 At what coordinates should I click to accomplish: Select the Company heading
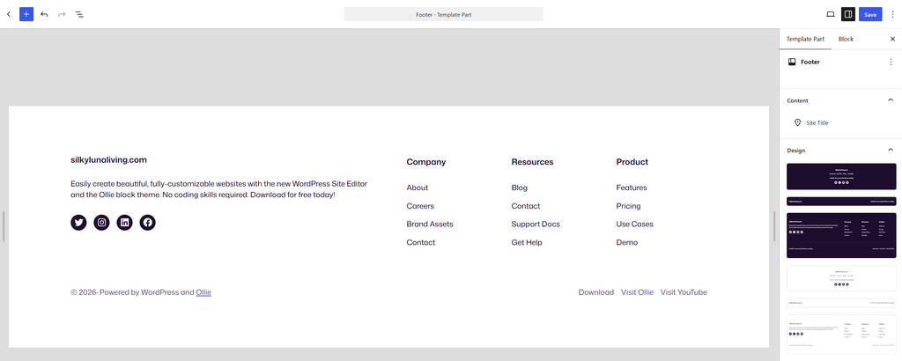click(426, 162)
